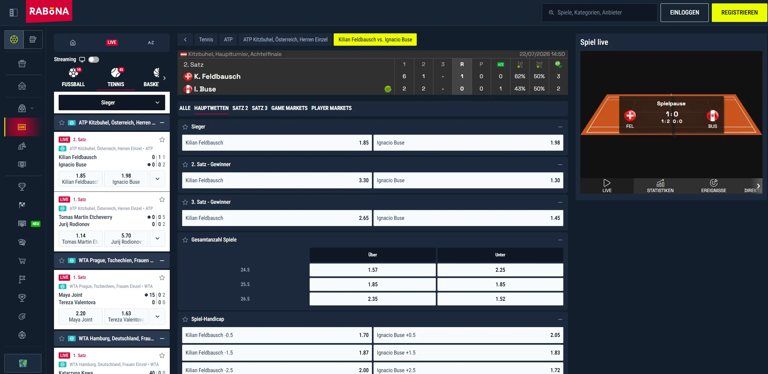The image size is (768, 374).
Task: Expand more markets for Feldbausch match
Action: [157, 179]
